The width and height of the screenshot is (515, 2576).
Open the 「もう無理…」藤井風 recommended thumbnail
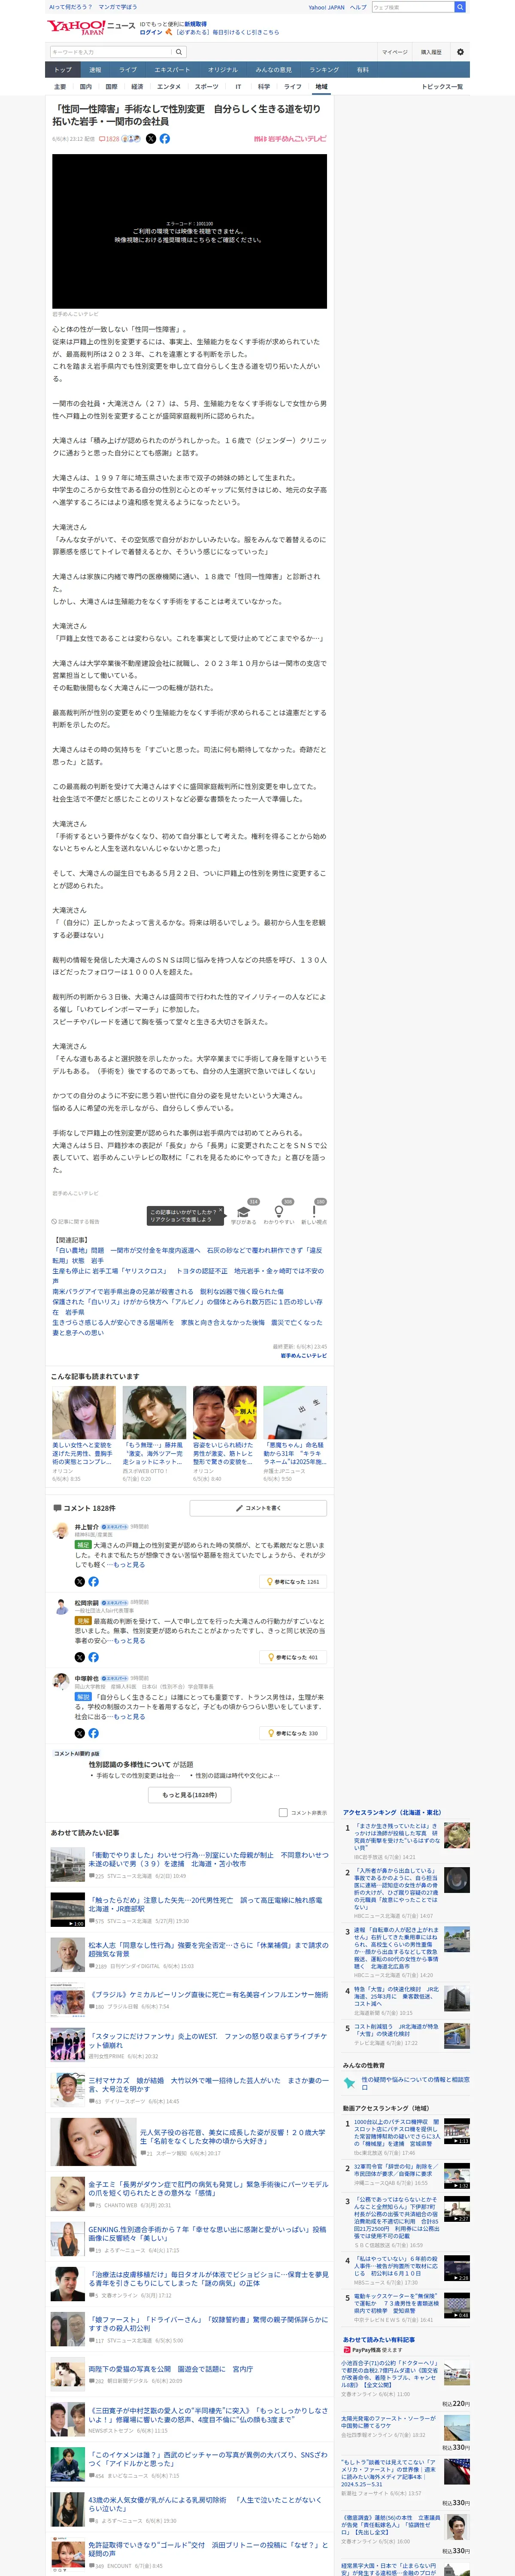coord(154,1412)
